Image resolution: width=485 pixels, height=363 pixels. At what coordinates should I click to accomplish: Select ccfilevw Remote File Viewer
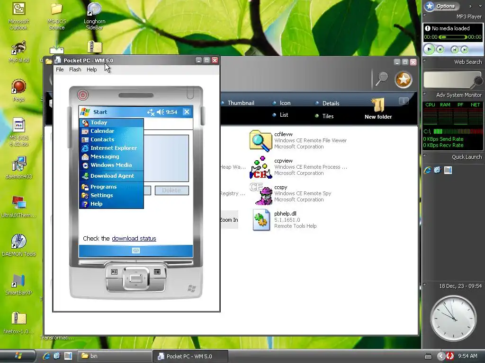coord(298,140)
